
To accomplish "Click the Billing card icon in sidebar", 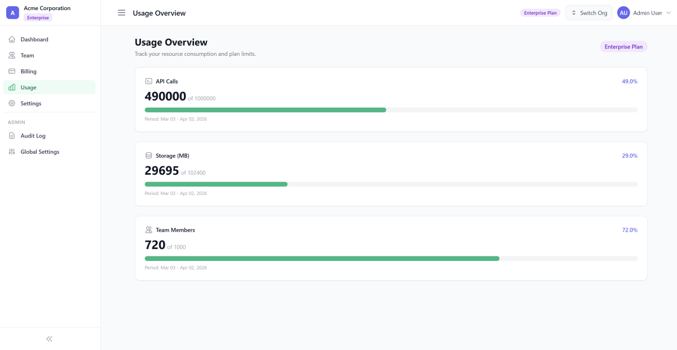I will pos(12,71).
